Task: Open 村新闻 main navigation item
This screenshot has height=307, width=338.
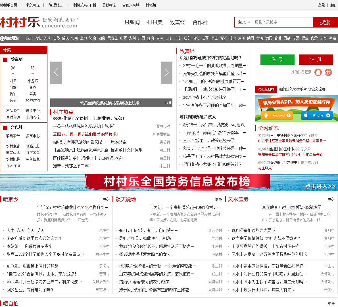Action: [x=132, y=22]
